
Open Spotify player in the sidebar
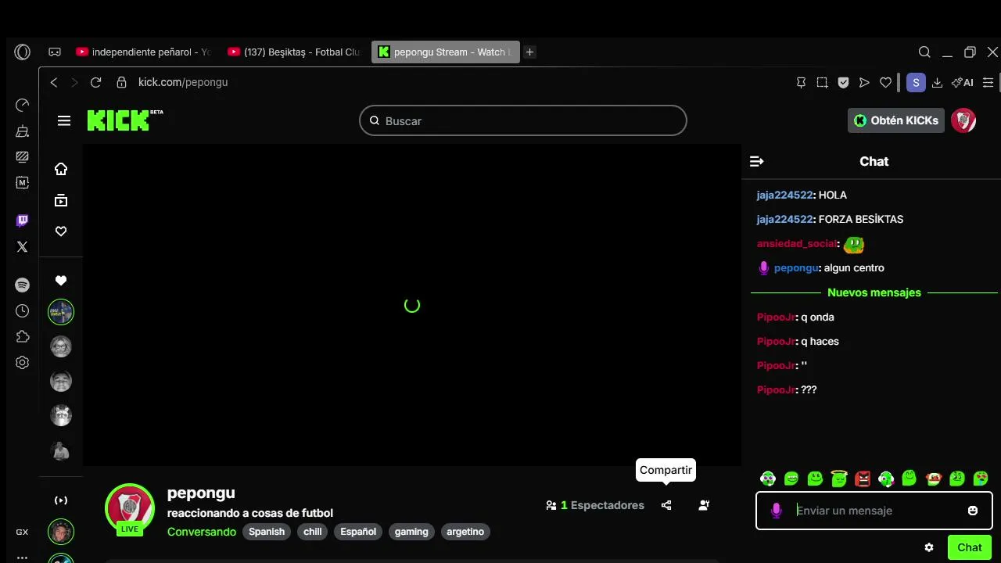pos(23,285)
